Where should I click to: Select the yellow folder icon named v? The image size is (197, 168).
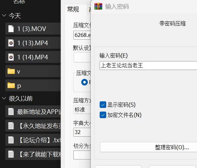click(11, 71)
